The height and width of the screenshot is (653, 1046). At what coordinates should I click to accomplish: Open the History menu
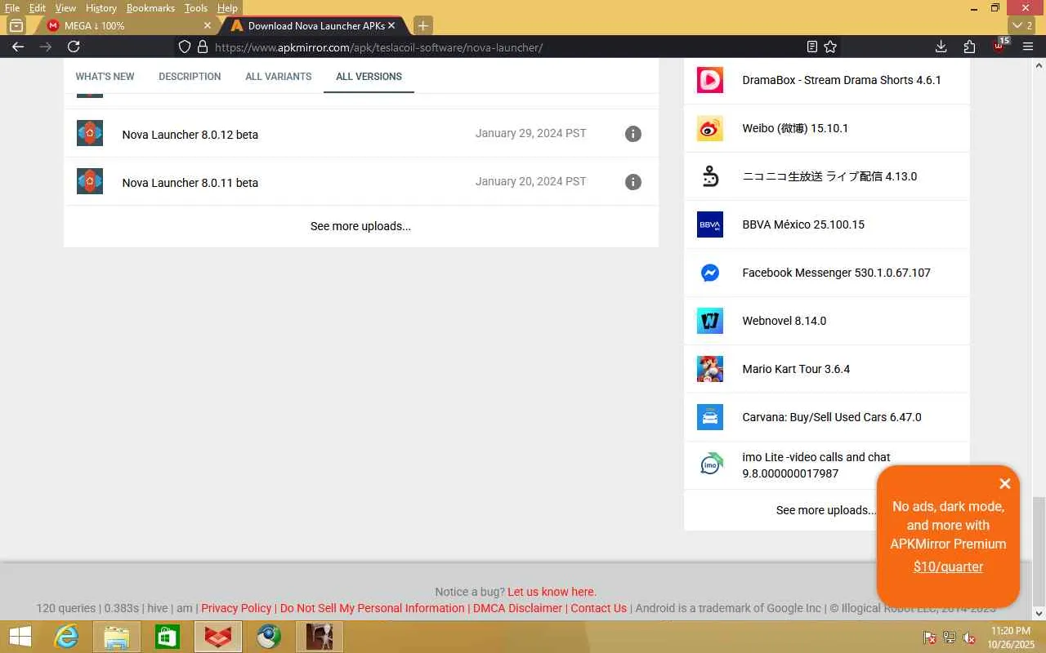coord(101,8)
